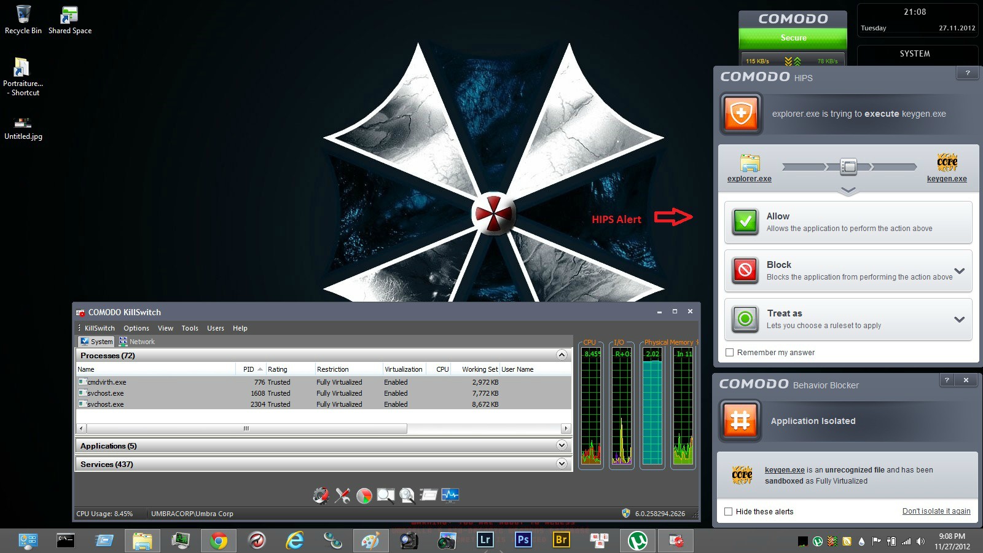Open the Options menu in KillSwitch
Viewport: 983px width, 553px height.
tap(136, 328)
